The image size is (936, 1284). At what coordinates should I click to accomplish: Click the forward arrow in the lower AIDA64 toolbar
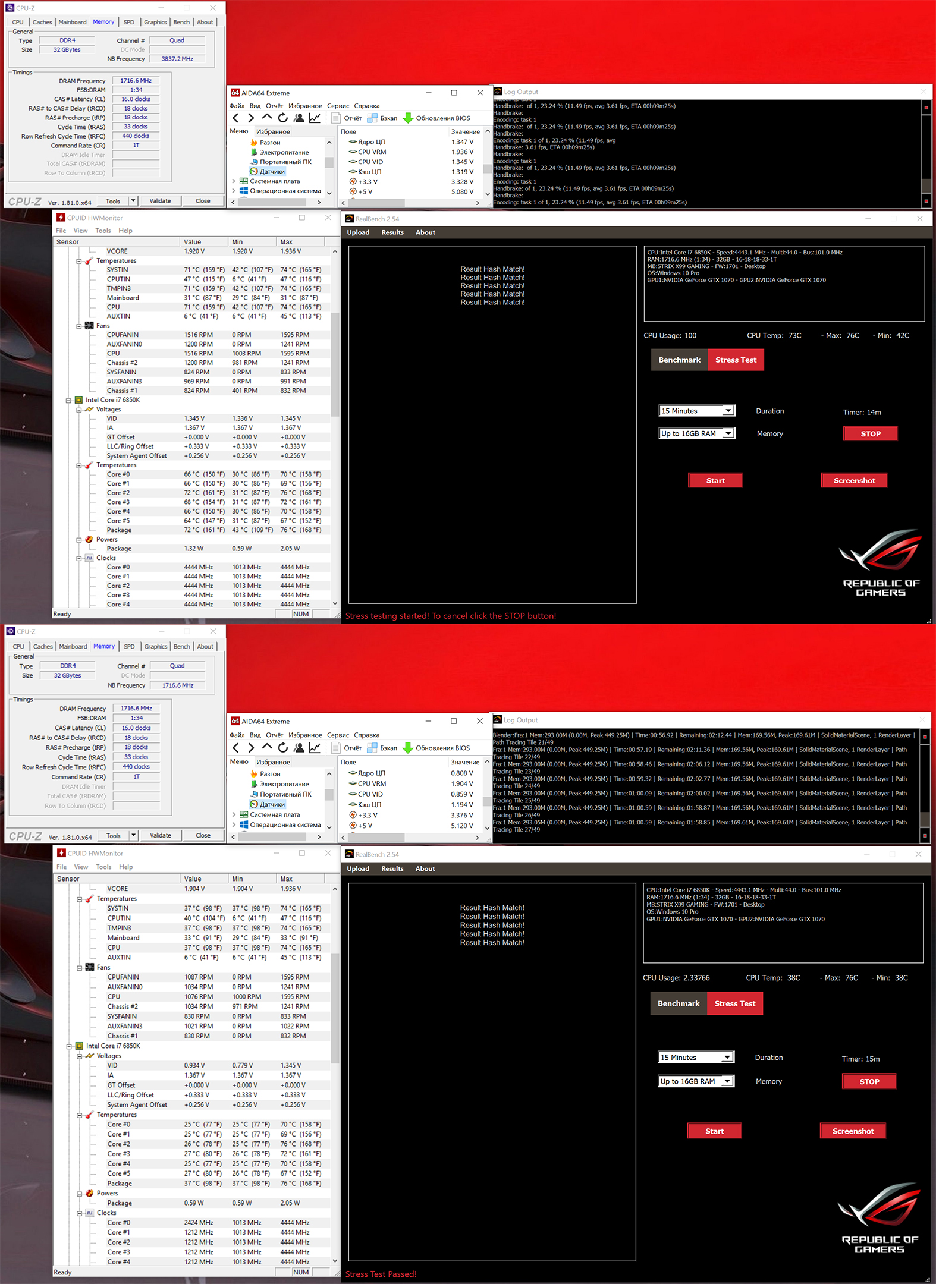[x=251, y=748]
